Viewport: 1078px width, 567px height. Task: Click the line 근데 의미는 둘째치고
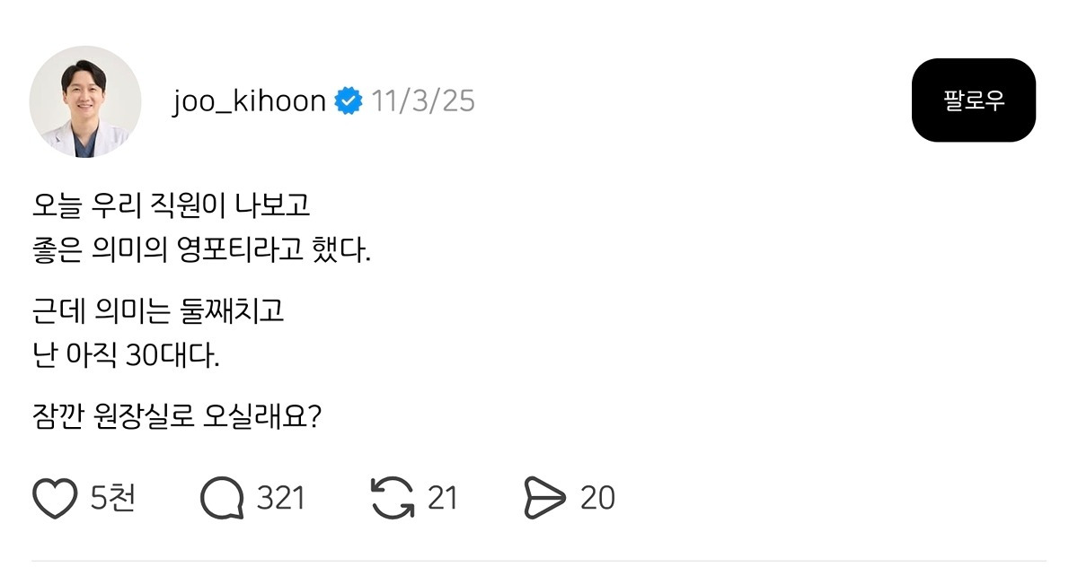157,311
